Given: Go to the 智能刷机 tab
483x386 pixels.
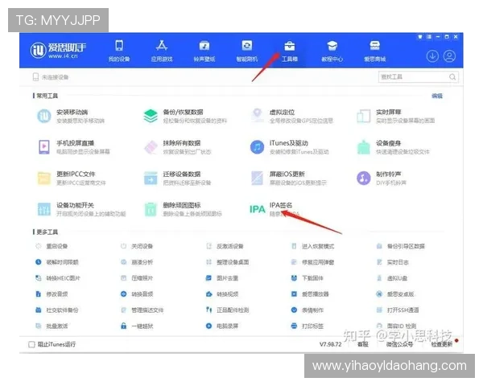Looking at the screenshot, I should pyautogui.click(x=247, y=51).
